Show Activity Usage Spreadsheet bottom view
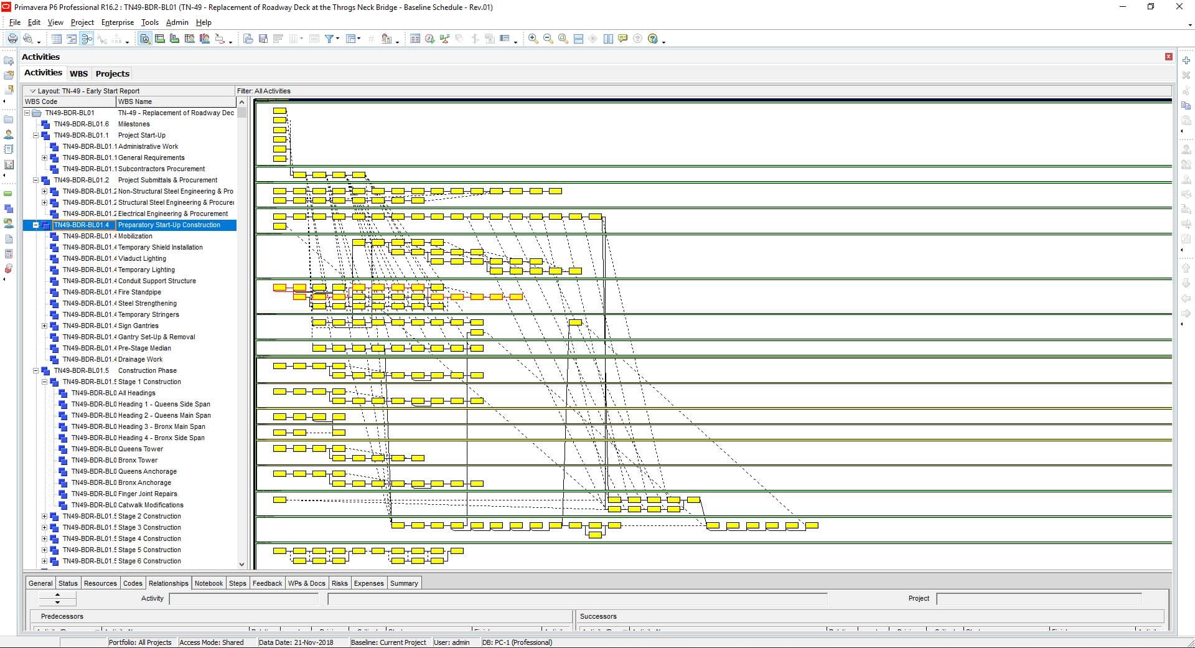Screen dimensions: 1195x648 point(160,39)
